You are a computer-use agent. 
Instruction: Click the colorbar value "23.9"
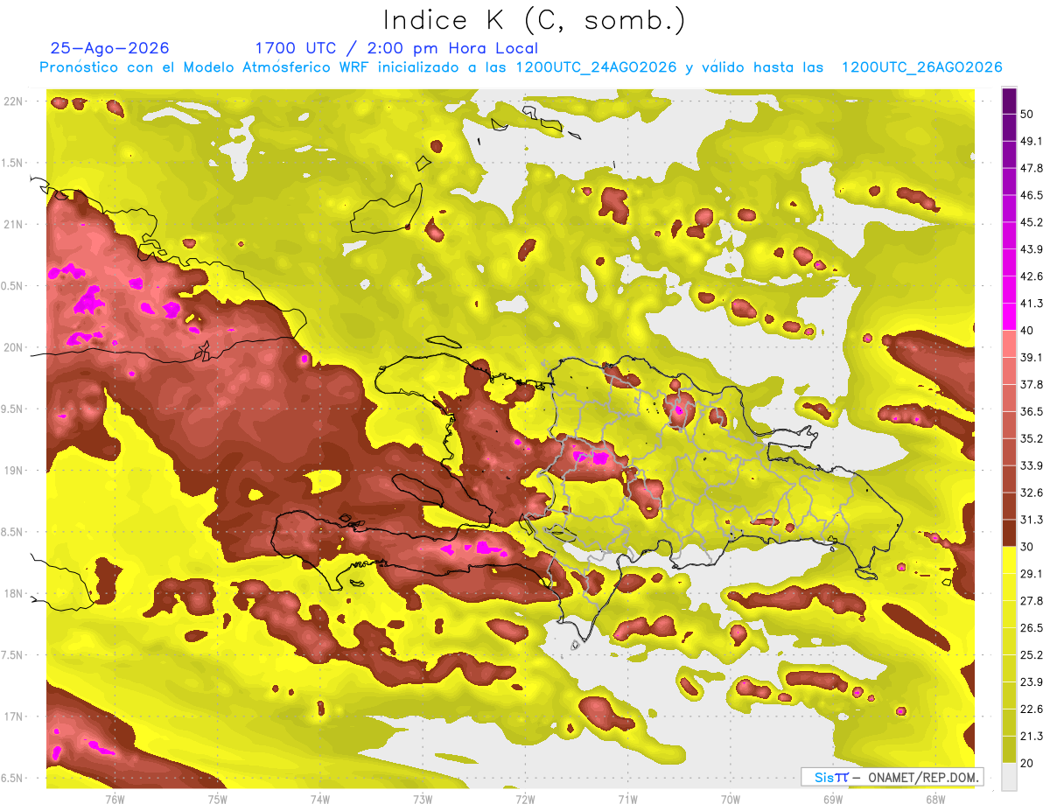tap(1032, 682)
